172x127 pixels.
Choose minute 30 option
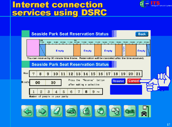click(53, 83)
